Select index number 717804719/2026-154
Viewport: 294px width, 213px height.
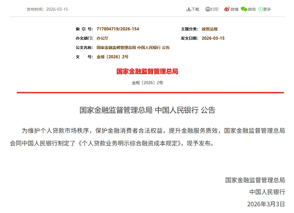[x=118, y=29]
